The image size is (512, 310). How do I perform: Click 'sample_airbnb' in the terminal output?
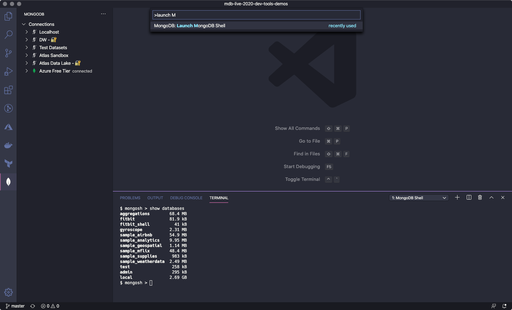coord(136,235)
